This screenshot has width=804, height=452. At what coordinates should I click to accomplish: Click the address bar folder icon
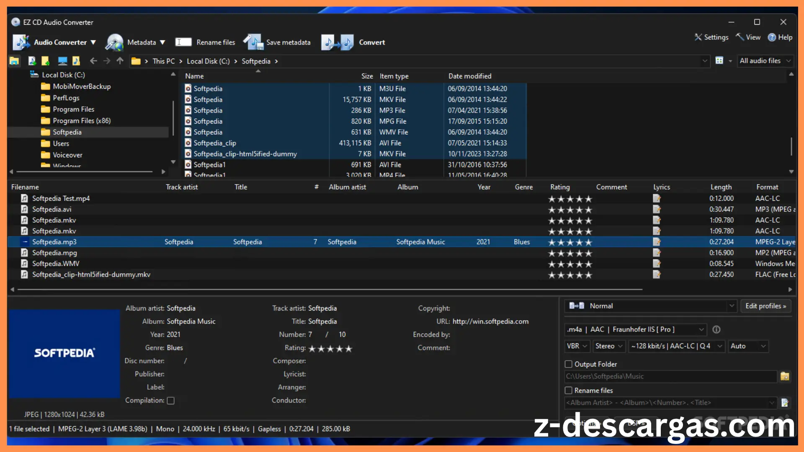(136, 61)
